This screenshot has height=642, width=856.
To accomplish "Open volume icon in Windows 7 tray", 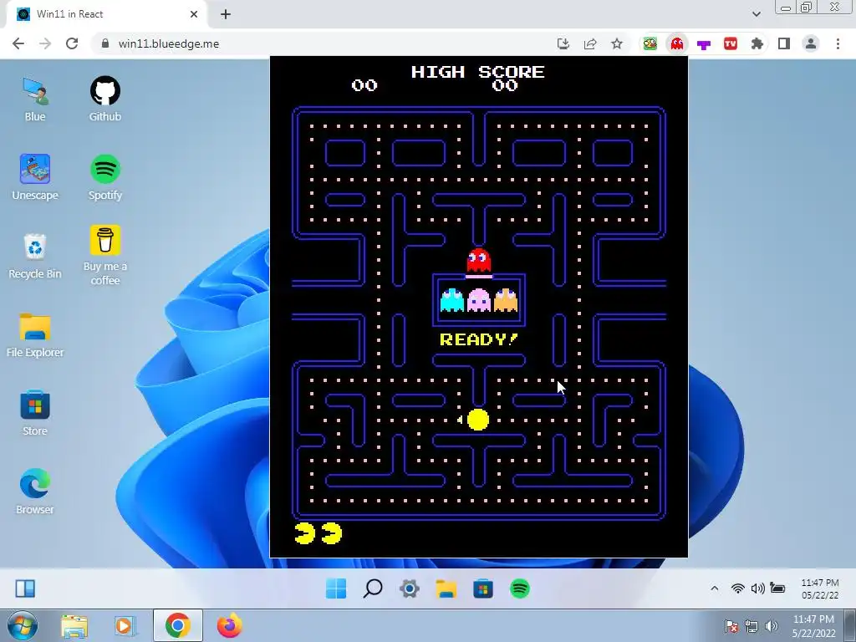I will pos(771,626).
